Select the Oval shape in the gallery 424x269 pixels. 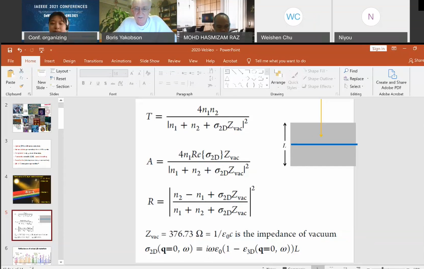(x=254, y=72)
